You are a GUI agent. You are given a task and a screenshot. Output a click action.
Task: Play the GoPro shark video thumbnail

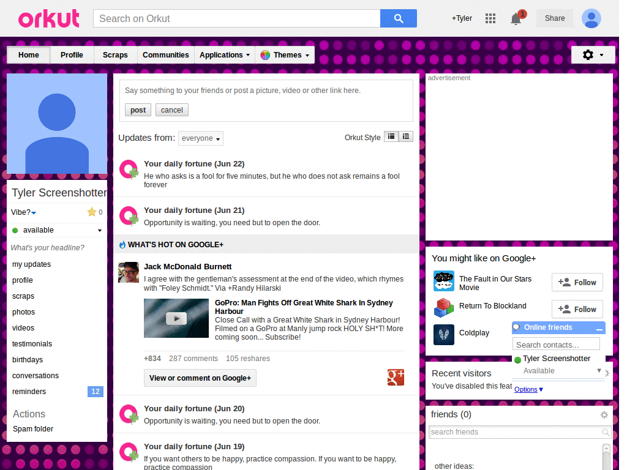(176, 318)
